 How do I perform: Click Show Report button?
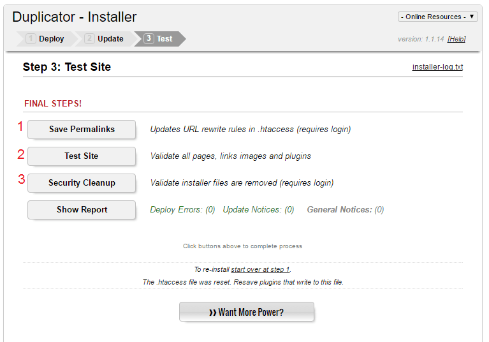82,210
